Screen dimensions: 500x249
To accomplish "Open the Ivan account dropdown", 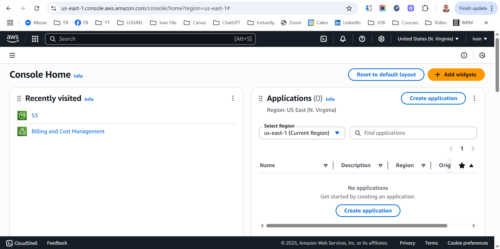I will point(479,39).
